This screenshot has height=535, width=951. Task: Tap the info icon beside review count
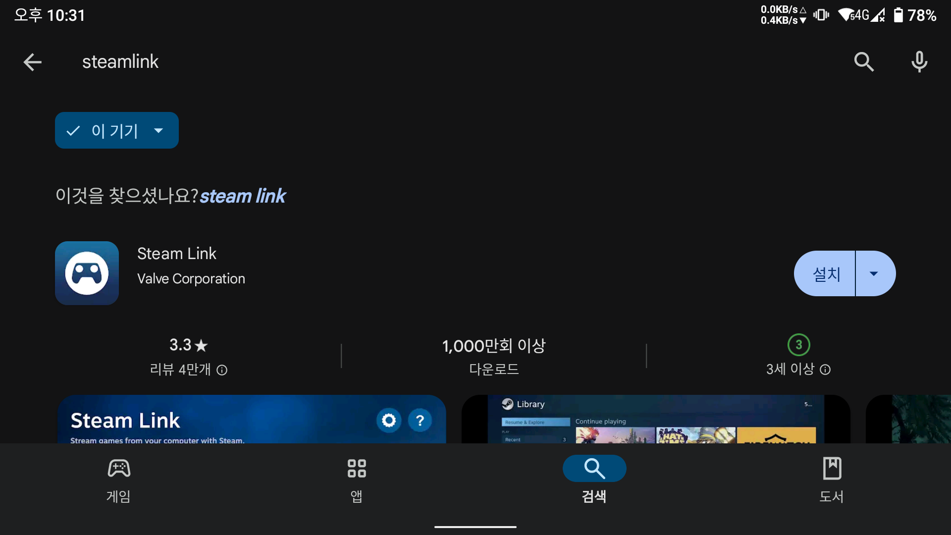pyautogui.click(x=222, y=370)
